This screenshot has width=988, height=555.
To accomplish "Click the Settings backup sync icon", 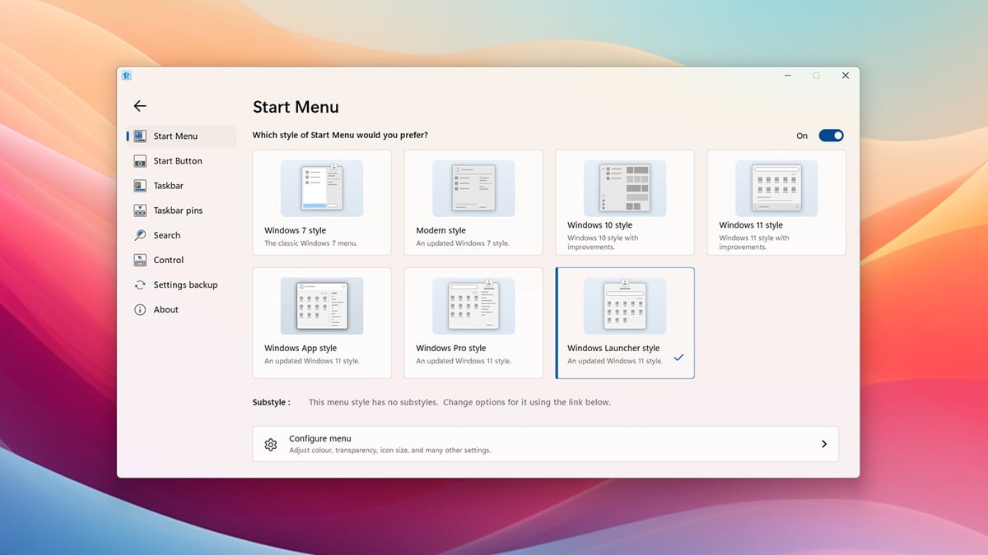I will tap(139, 284).
